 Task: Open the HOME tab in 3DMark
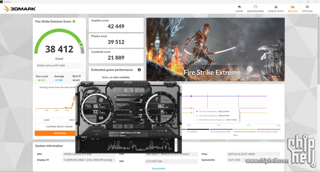(239, 9)
